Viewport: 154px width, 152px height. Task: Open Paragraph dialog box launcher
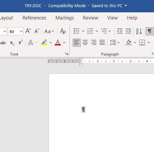pos(153,54)
